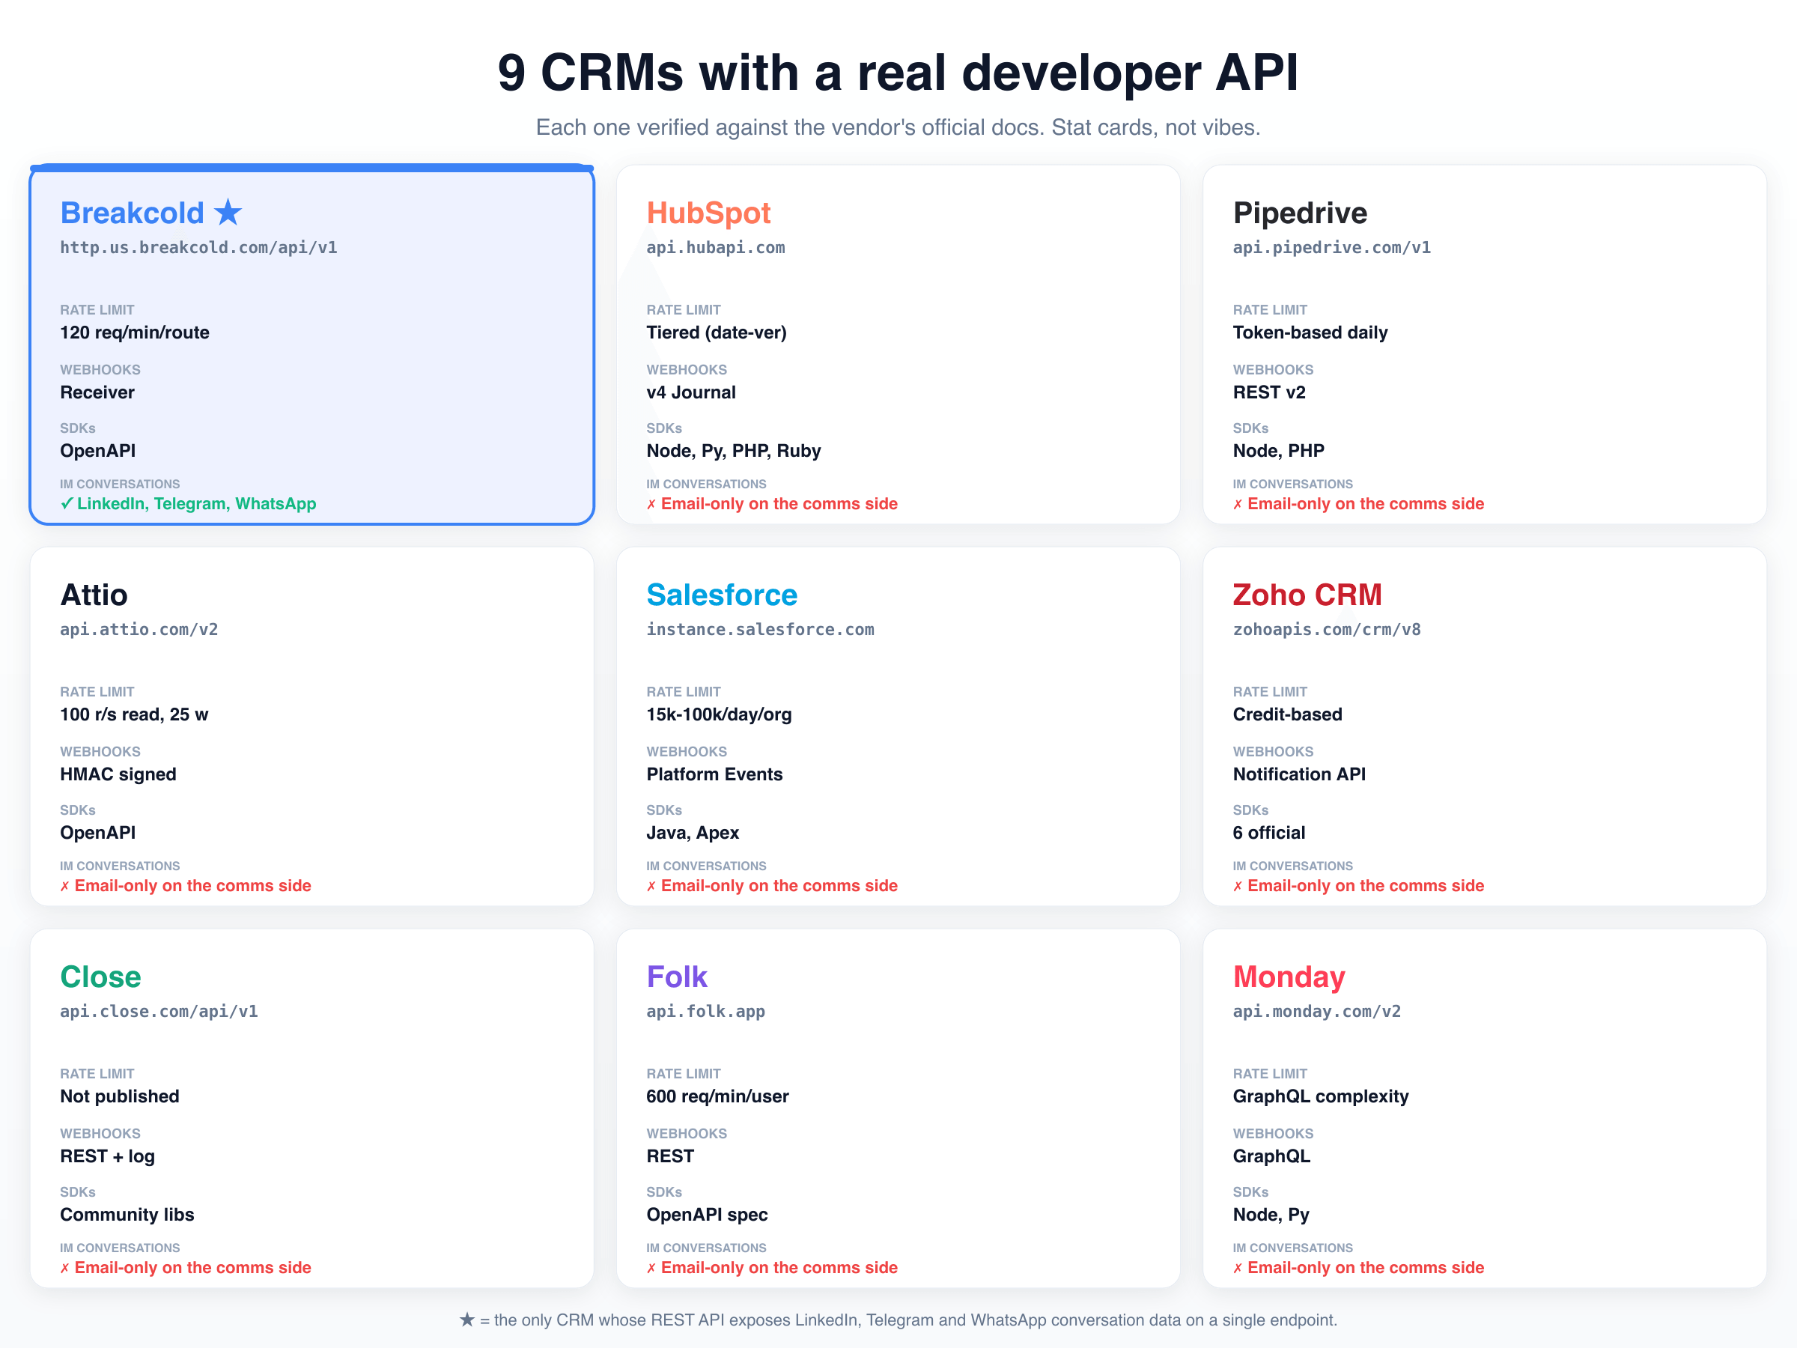Image resolution: width=1797 pixels, height=1348 pixels.
Task: Click the http.us.breakcold.com/api/v1 URL
Action: pyautogui.click(x=198, y=248)
